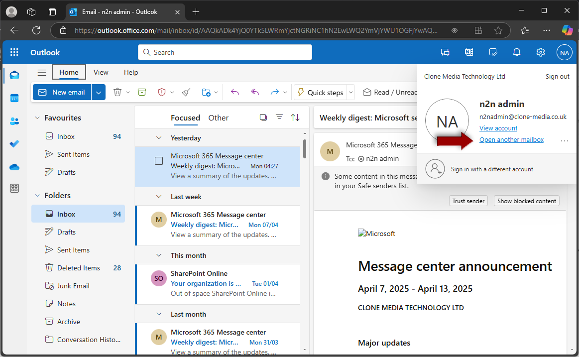Open the message list filter icon
579x357 pixels.
point(279,118)
